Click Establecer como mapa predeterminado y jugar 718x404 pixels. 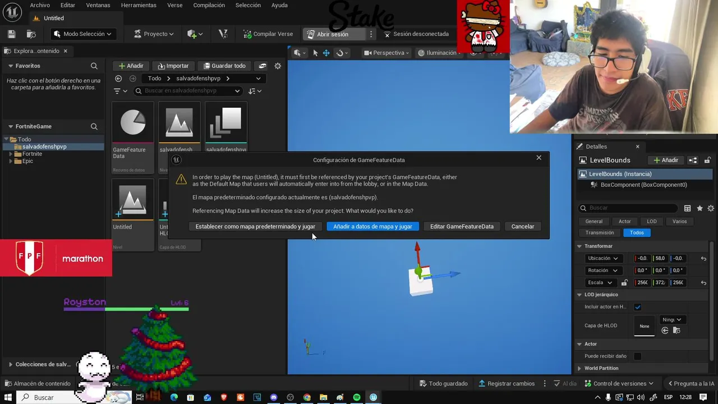(x=255, y=227)
